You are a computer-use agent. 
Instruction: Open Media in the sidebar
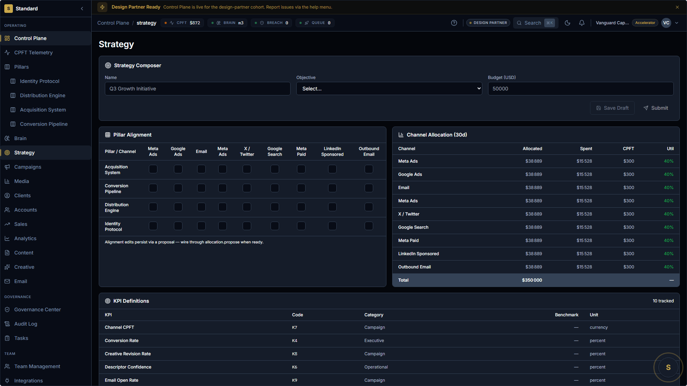(x=45, y=181)
